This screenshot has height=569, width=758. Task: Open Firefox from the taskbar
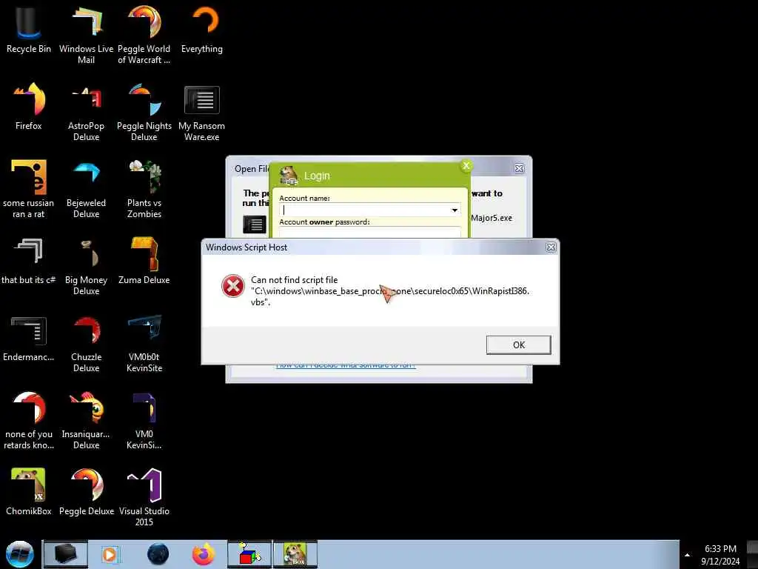[x=203, y=554]
